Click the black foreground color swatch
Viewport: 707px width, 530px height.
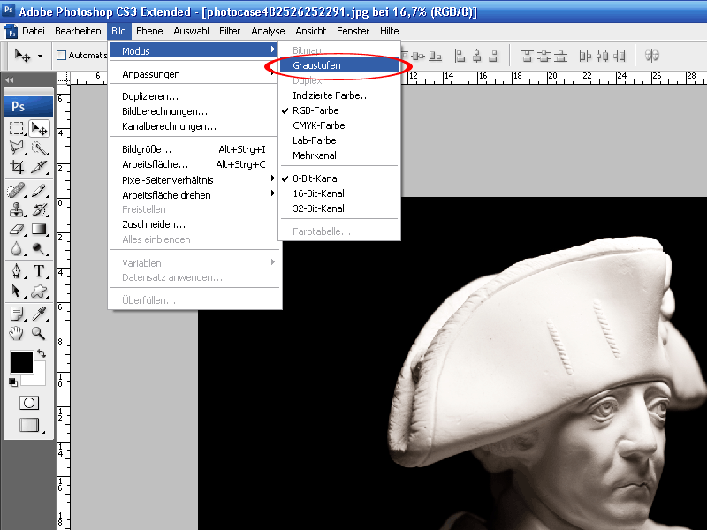[x=21, y=361]
